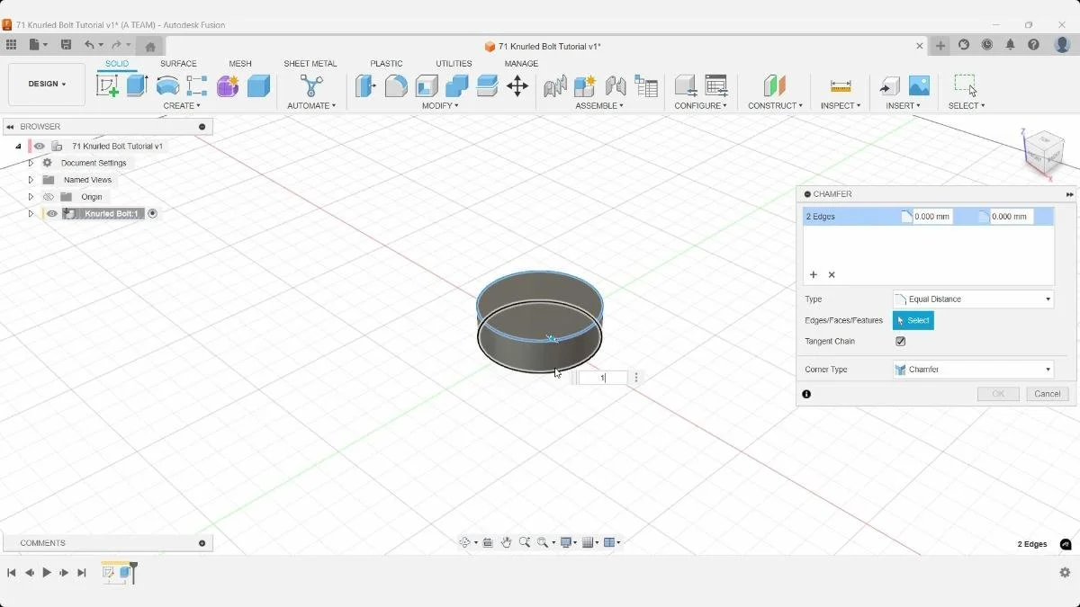The width and height of the screenshot is (1080, 607).
Task: Expand the Origin tree node
Action: click(x=31, y=197)
